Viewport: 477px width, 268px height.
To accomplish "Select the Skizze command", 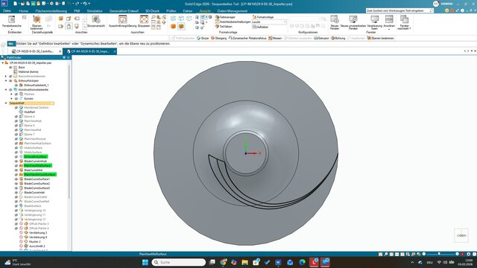I will [x=203, y=38].
